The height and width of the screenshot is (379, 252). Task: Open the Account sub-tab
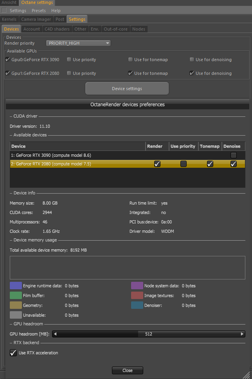(x=32, y=29)
